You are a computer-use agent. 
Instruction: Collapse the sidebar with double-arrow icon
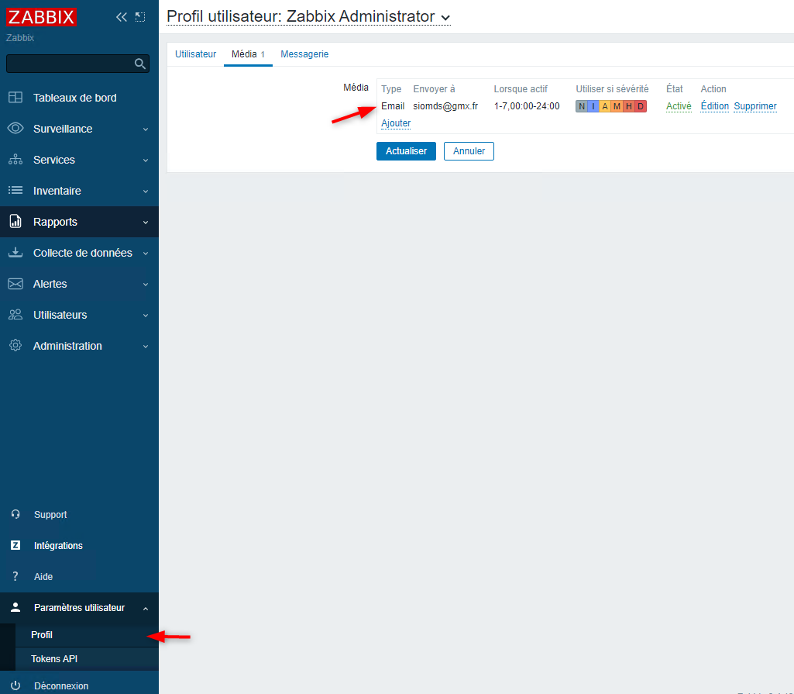click(x=121, y=17)
